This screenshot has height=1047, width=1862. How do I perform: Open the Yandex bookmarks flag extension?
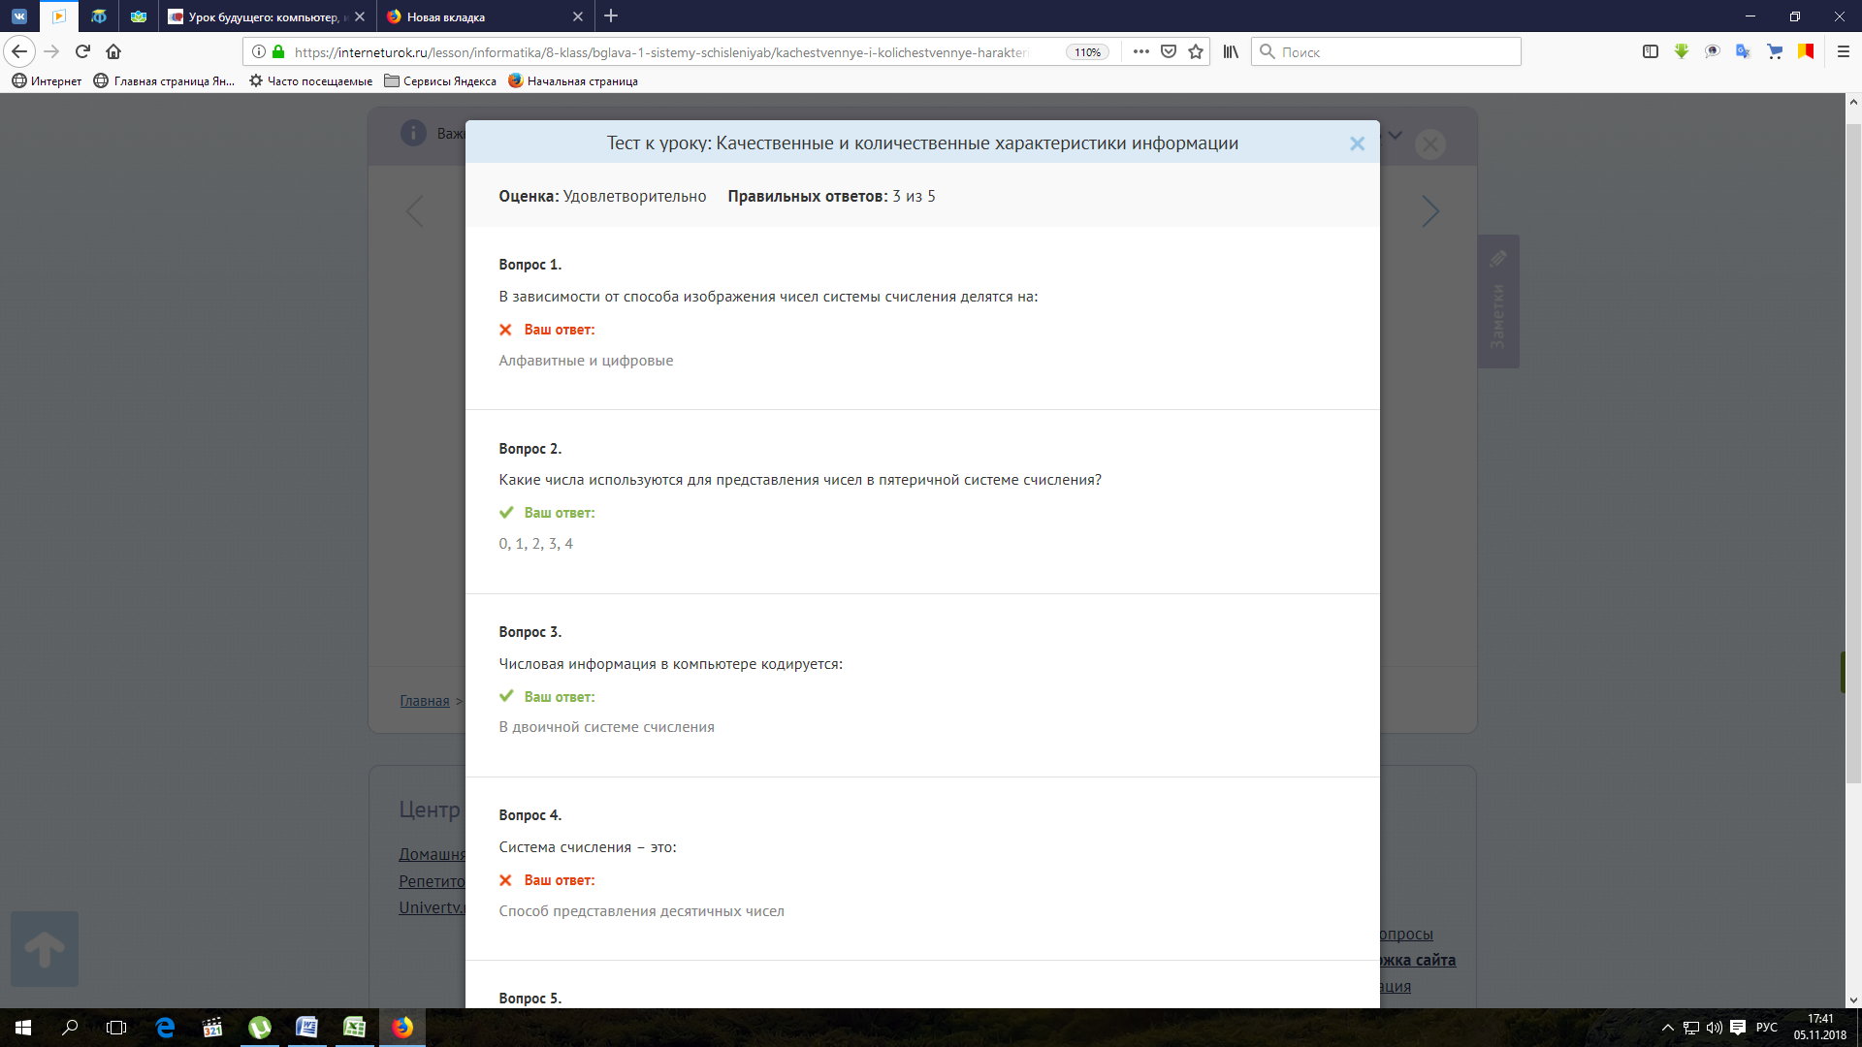pyautogui.click(x=1806, y=51)
